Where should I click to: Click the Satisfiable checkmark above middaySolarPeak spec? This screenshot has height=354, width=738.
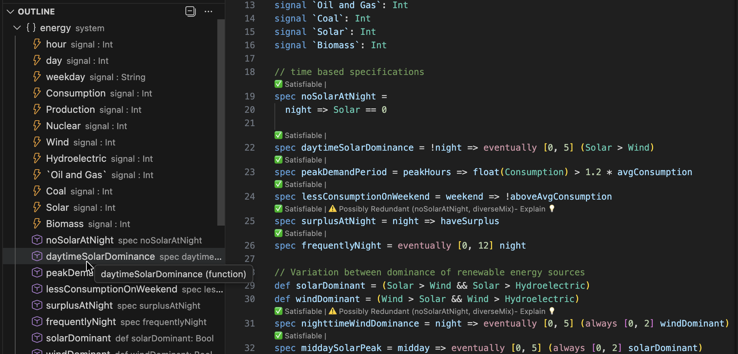pos(278,336)
